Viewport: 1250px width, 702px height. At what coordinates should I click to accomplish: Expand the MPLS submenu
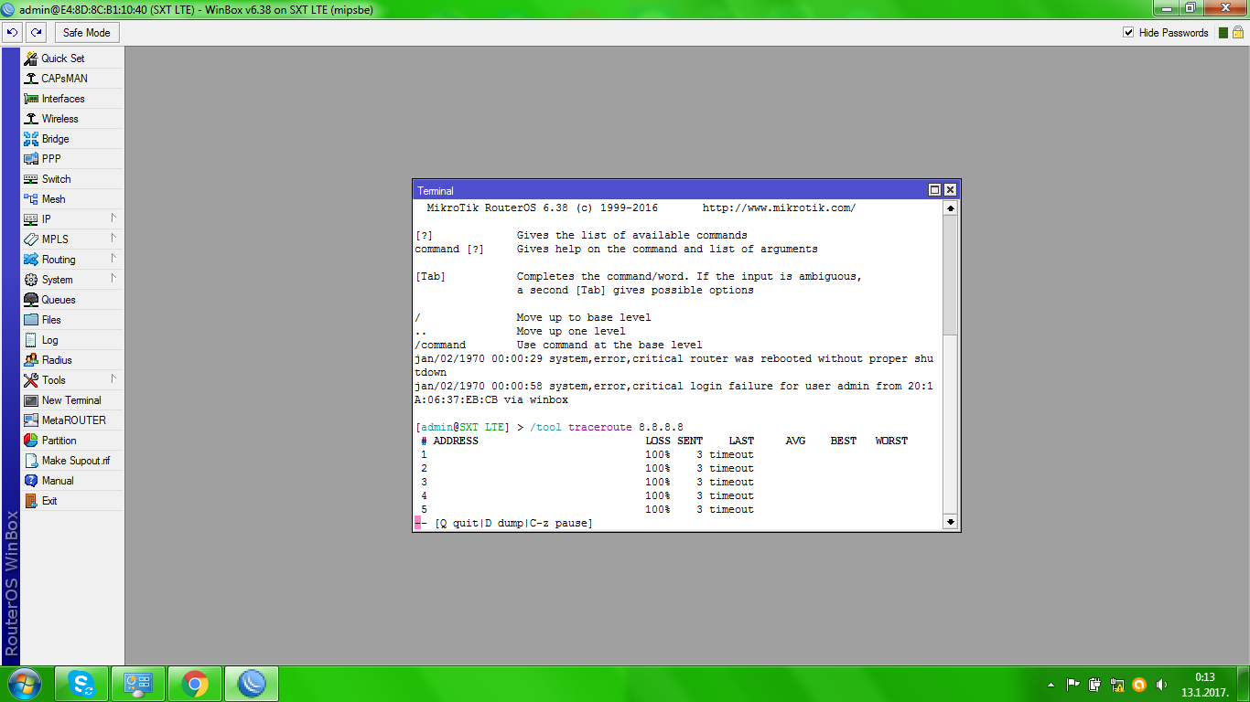(x=71, y=239)
